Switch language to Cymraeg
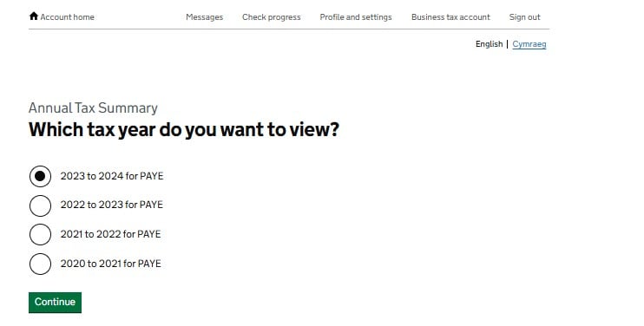 click(529, 44)
